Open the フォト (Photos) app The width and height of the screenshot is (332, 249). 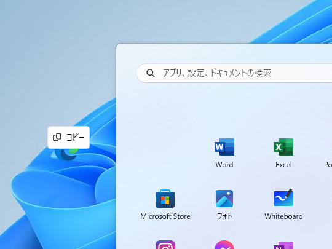tap(224, 199)
